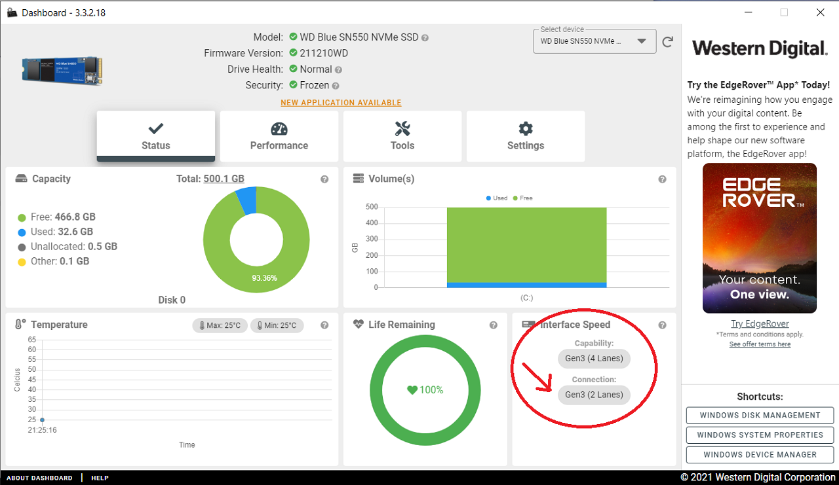Click the green check next to Normal
This screenshot has height=485, width=839.
[x=293, y=69]
